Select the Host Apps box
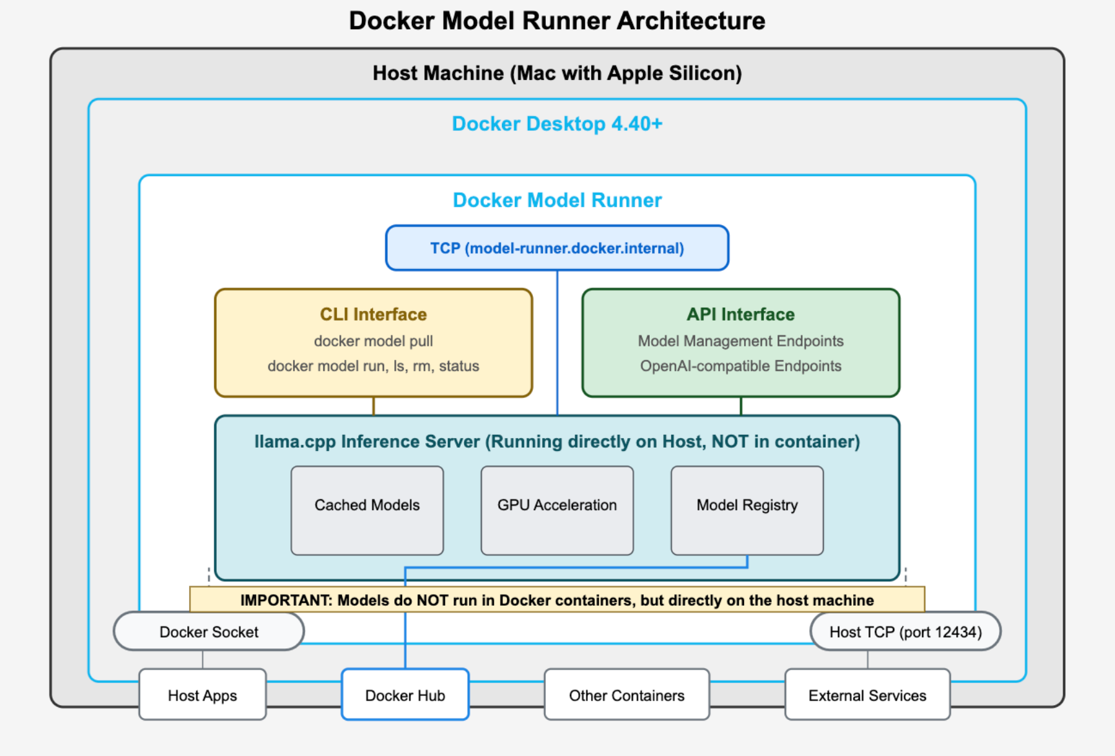 tap(203, 695)
